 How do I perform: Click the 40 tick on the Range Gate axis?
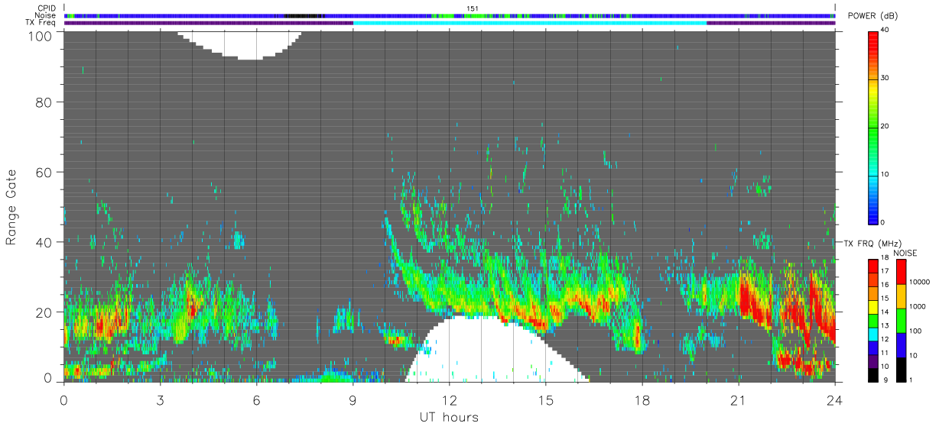point(46,242)
